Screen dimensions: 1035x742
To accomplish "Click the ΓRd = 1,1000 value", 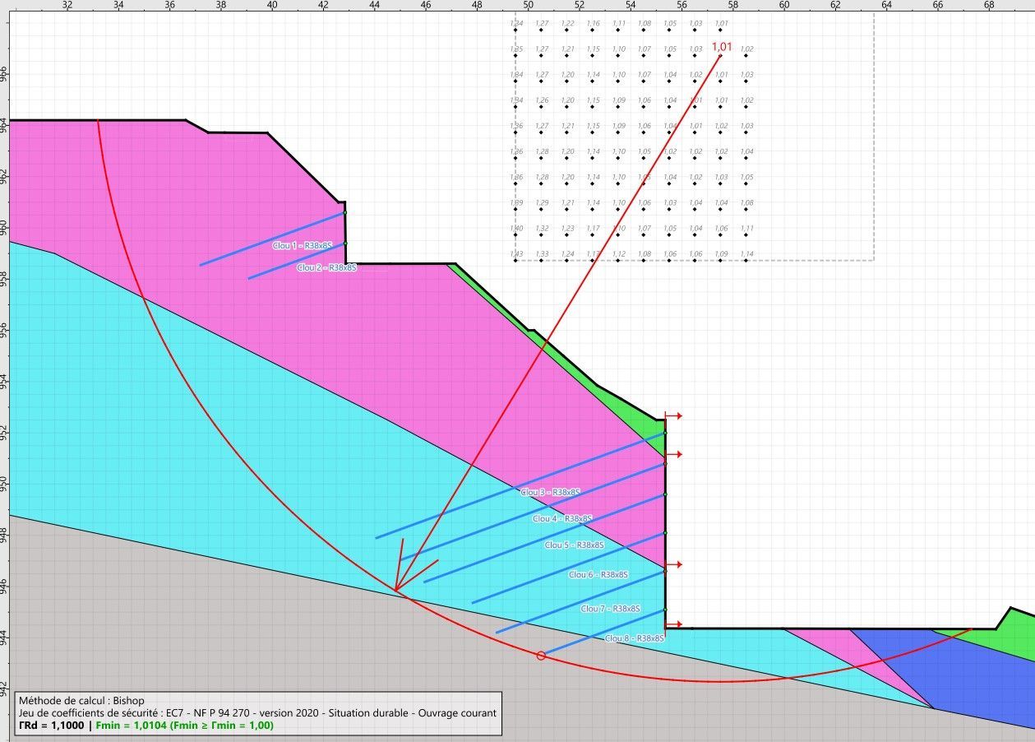I will click(x=51, y=726).
